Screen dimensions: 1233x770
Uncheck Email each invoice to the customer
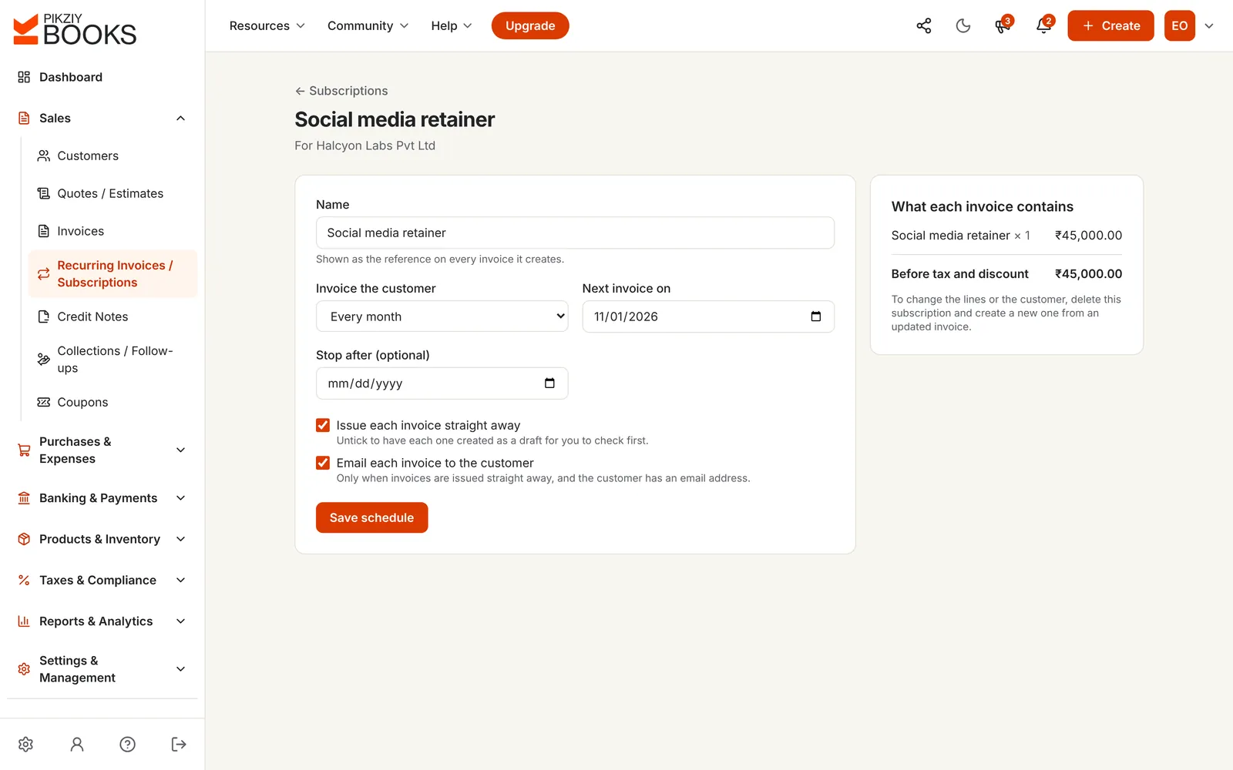323,463
